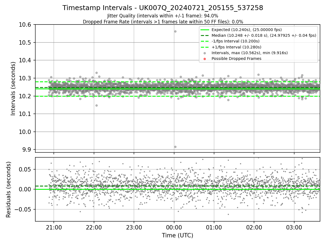Image resolution: width=326 pixels, height=245 pixels.
Task: Click the red Possible Dropped Frames legend marker
Action: coord(205,59)
